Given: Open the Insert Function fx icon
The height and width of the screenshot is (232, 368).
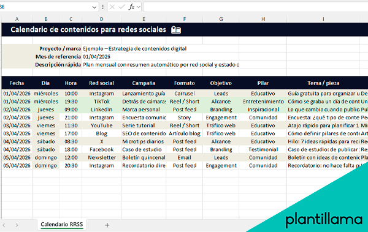Looking at the screenshot, I should [x=131, y=7].
